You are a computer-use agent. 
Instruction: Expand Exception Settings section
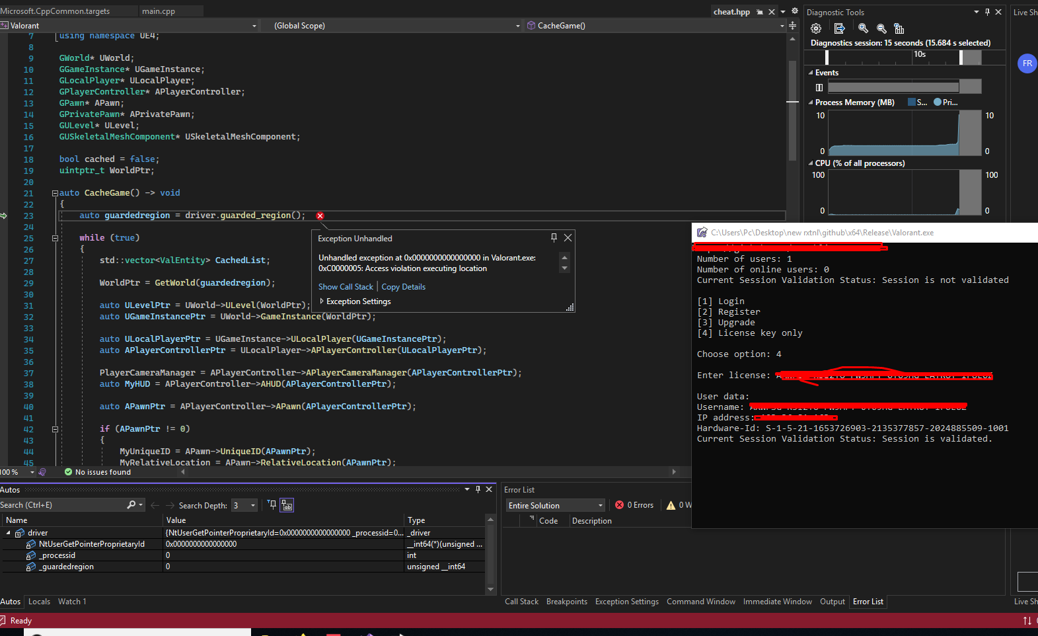[322, 301]
